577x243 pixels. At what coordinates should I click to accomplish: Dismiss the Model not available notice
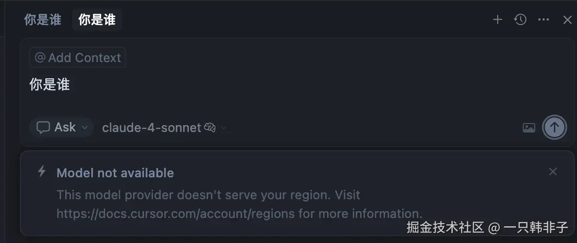coord(552,172)
